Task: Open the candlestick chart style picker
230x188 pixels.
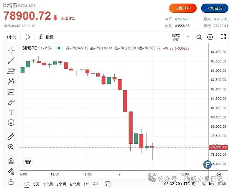Action: pos(27,37)
